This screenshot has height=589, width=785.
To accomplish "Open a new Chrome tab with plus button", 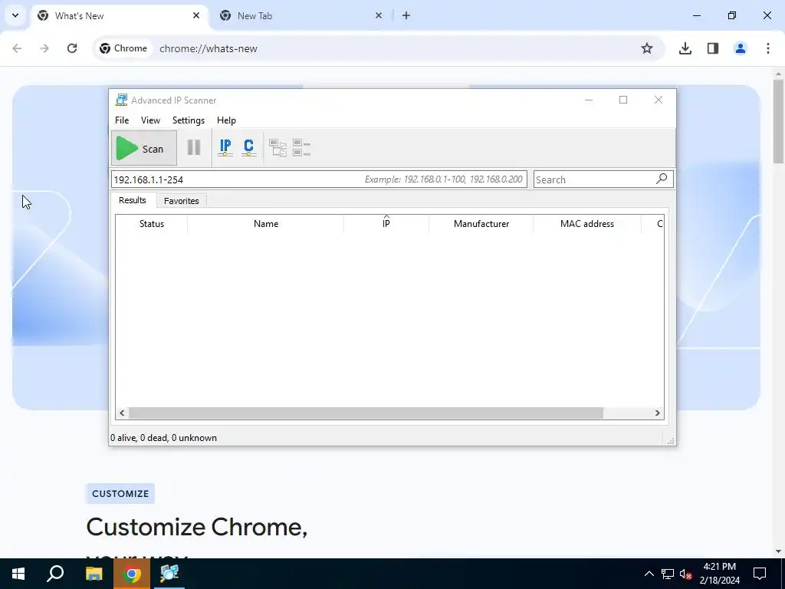I will coord(406,15).
